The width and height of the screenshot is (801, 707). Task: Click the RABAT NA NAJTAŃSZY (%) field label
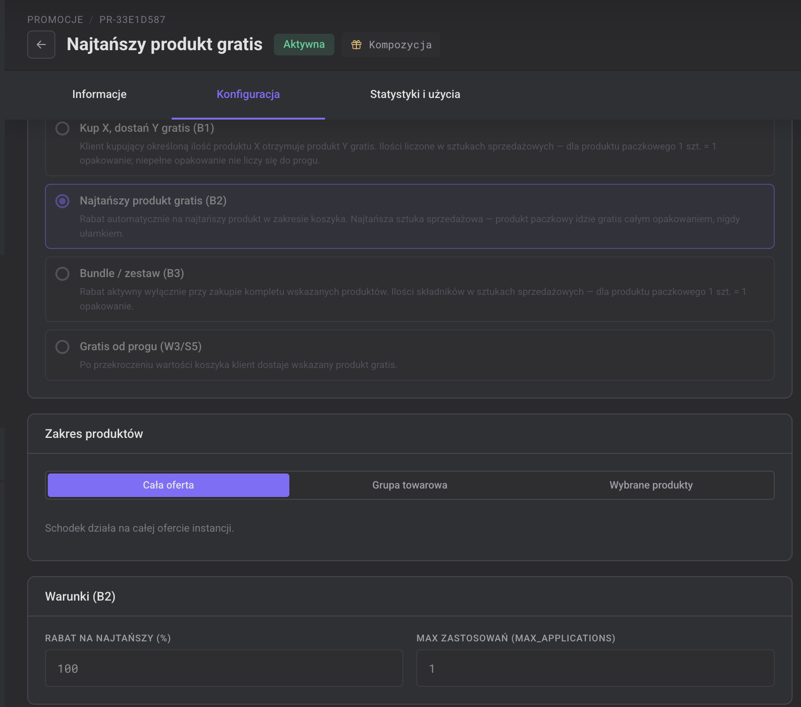[108, 638]
